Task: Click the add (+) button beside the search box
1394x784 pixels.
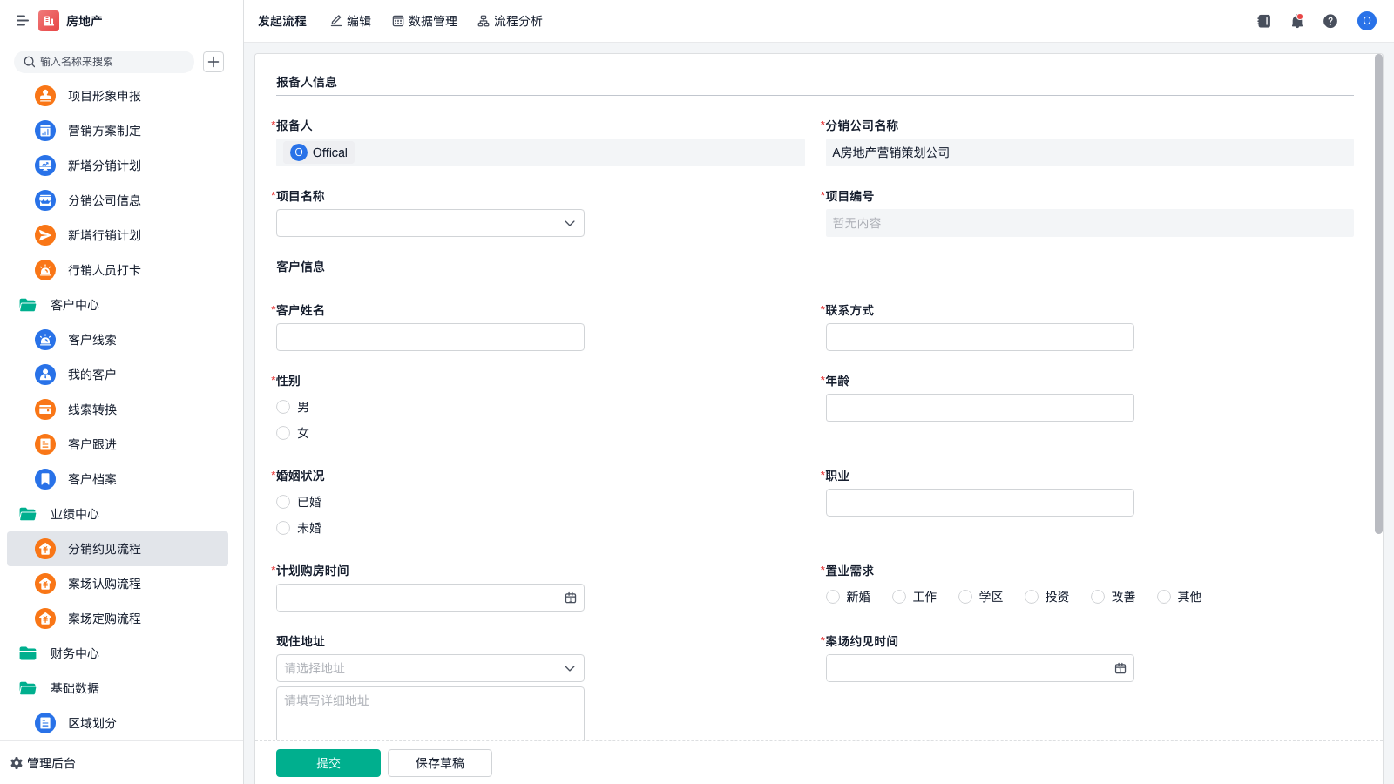Action: (x=213, y=61)
